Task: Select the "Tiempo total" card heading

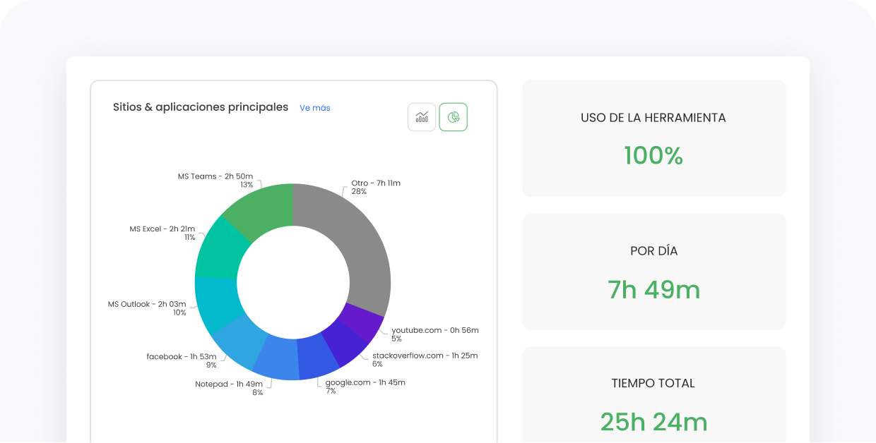Action: pyautogui.click(x=653, y=383)
